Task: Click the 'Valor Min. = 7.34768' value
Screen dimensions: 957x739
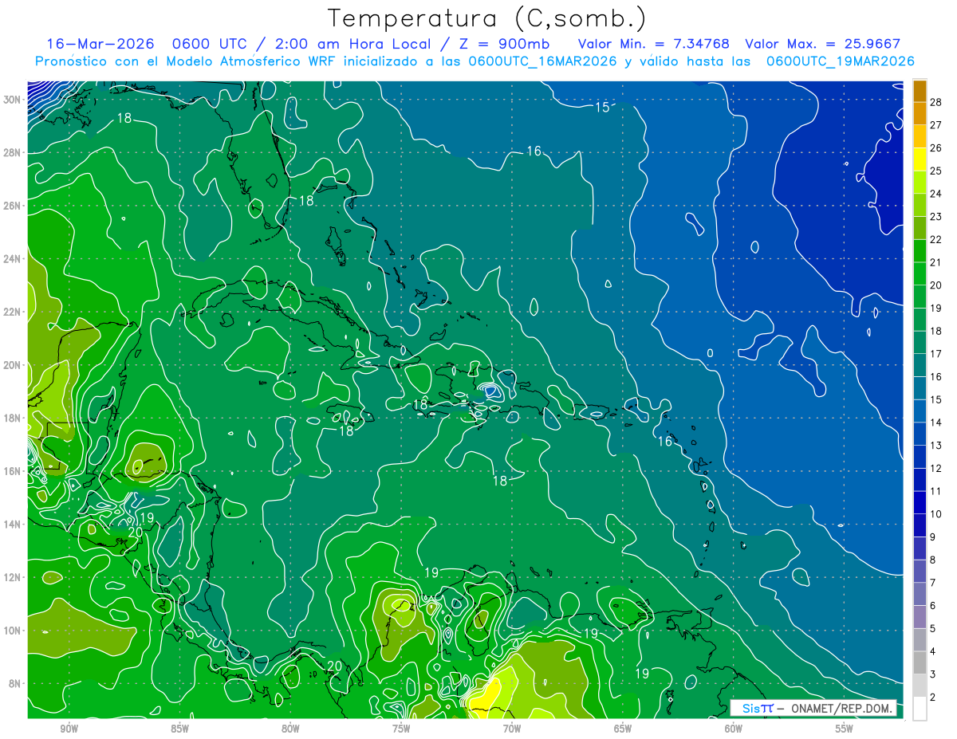Action: [x=654, y=44]
